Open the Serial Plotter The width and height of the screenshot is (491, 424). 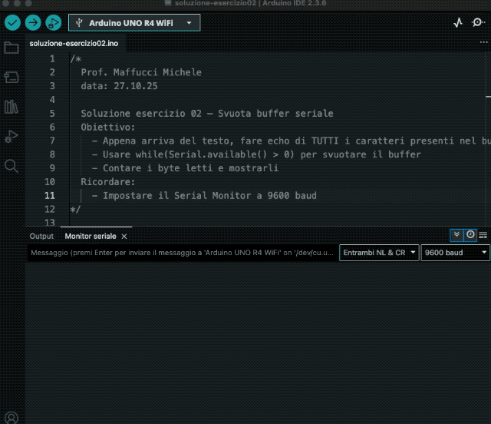458,23
